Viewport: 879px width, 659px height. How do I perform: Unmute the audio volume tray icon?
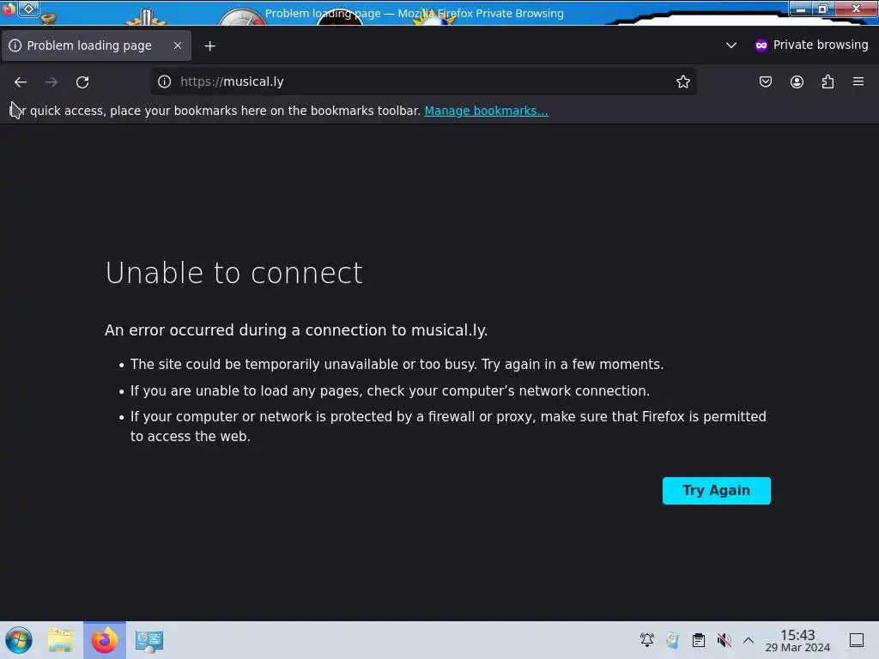[x=724, y=640]
